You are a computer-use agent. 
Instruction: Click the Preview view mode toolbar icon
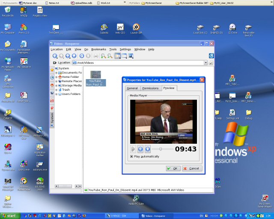click(131, 56)
